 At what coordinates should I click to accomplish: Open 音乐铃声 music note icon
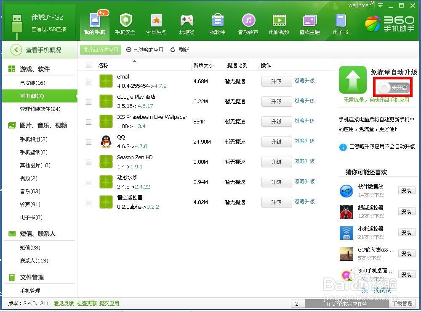click(248, 20)
